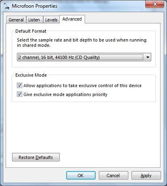Apply changes with the Apply button
The image size is (167, 186).
point(146,176)
